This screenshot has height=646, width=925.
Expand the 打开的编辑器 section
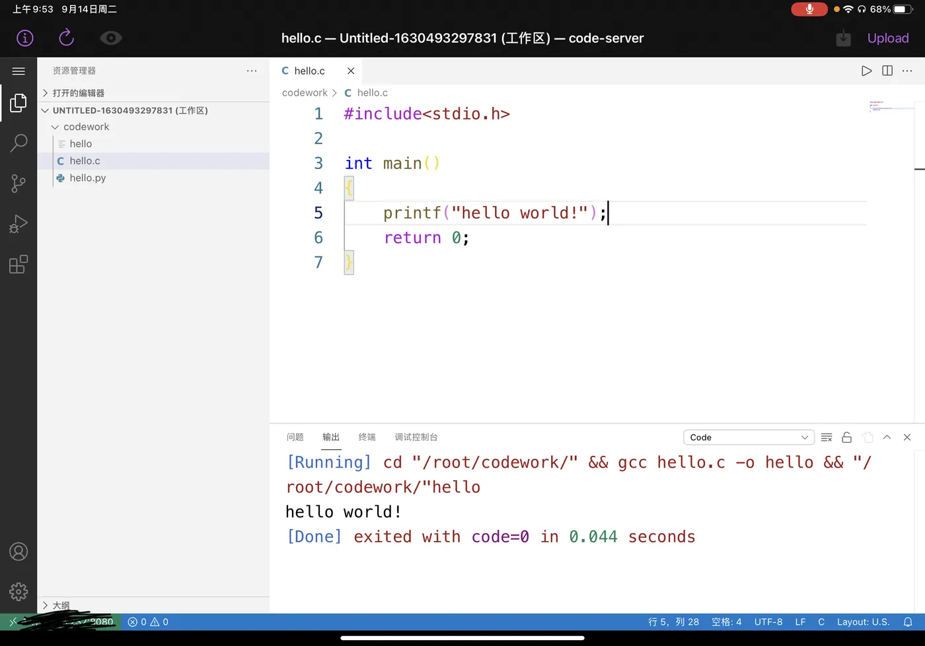click(x=153, y=93)
